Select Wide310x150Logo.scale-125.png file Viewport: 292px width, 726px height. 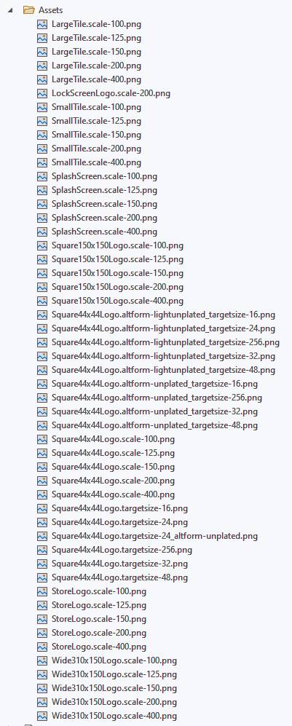(x=114, y=674)
